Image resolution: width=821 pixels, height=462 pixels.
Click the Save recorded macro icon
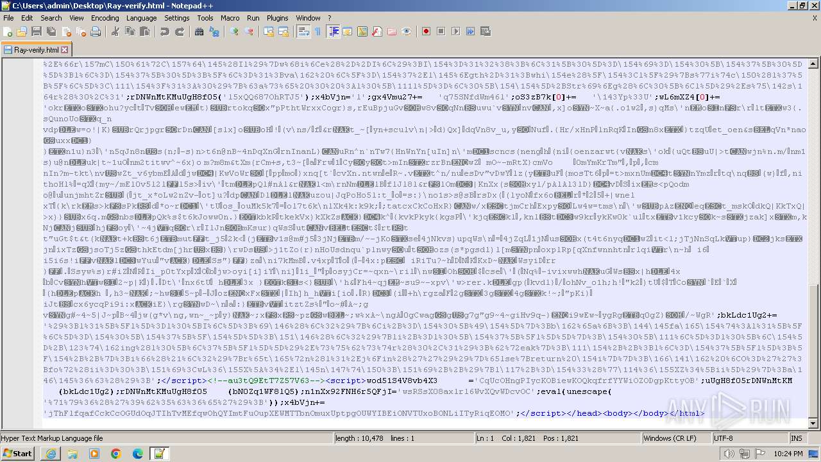pos(485,31)
